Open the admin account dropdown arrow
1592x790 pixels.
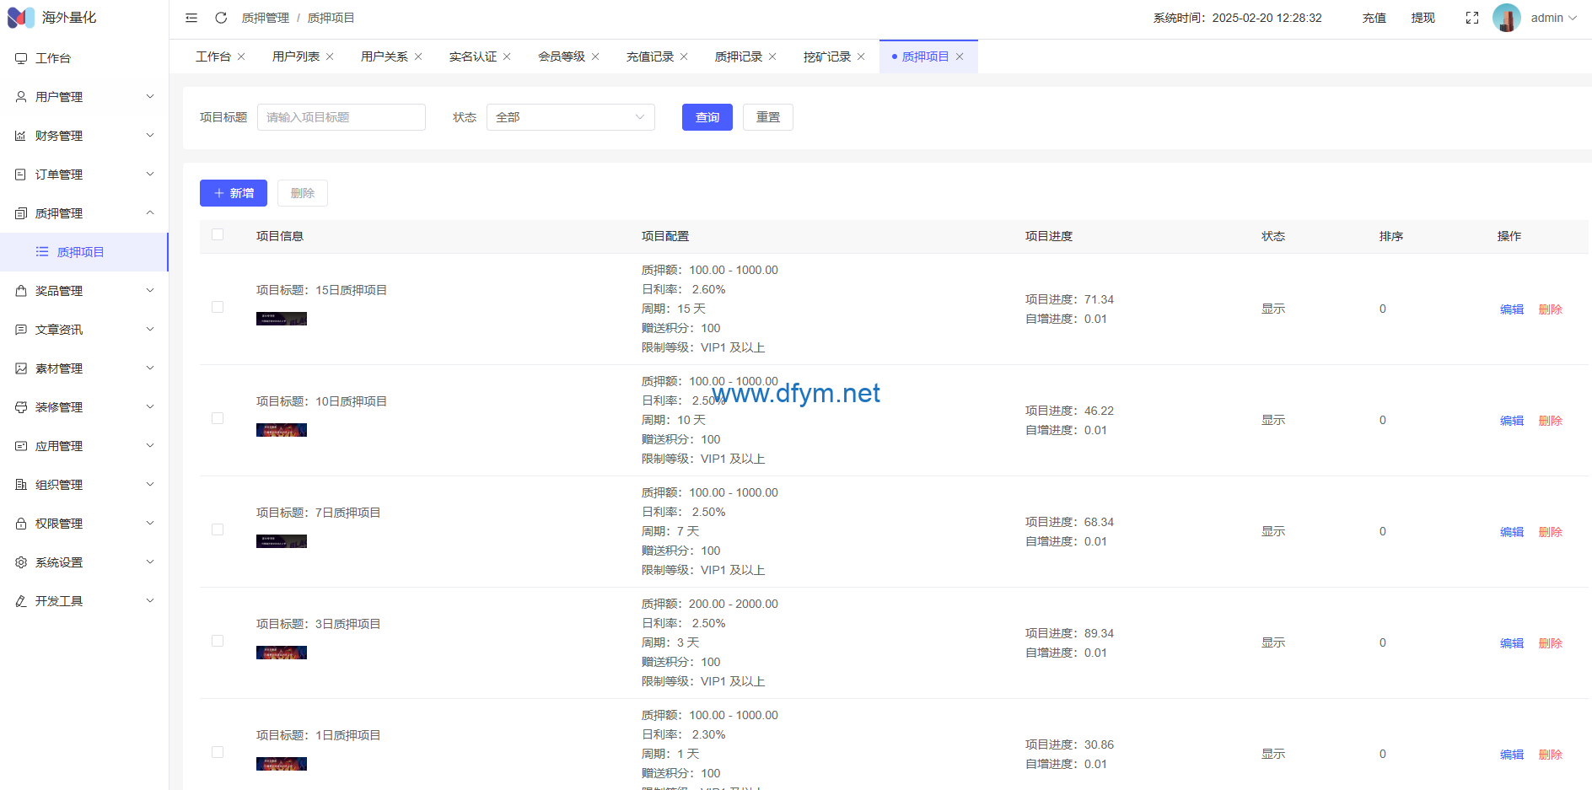coord(1573,18)
